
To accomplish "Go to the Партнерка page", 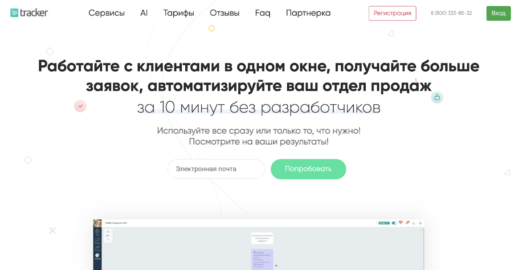I will [x=308, y=13].
